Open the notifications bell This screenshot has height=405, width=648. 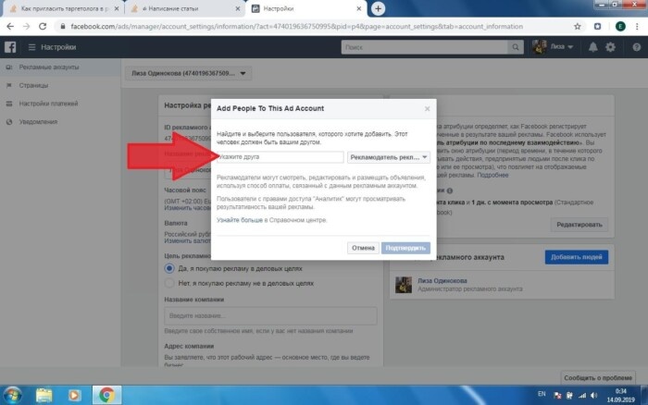coord(593,47)
